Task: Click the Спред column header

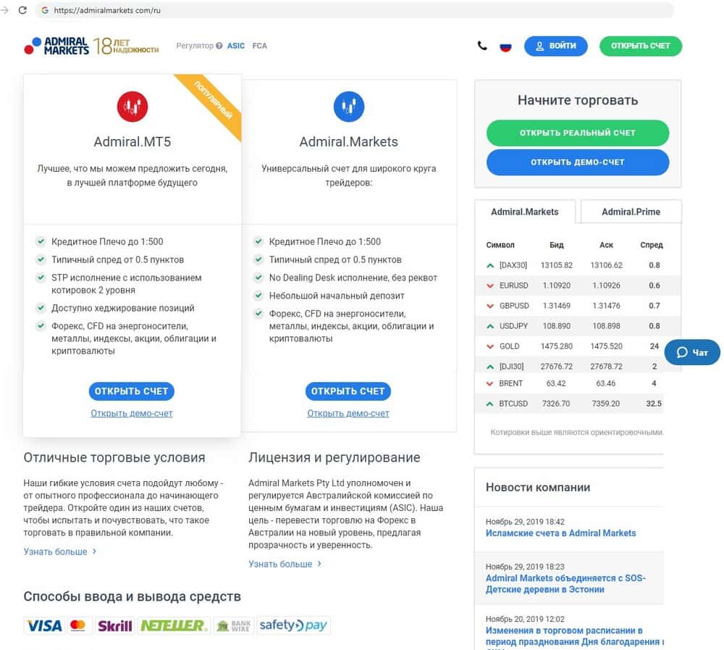Action: 652,245
